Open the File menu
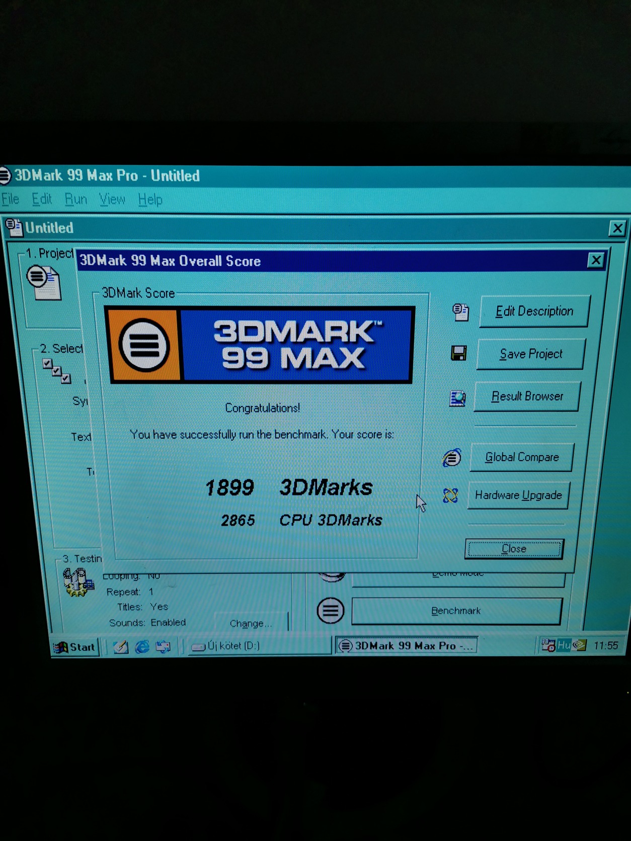This screenshot has height=841, width=631. [x=10, y=199]
